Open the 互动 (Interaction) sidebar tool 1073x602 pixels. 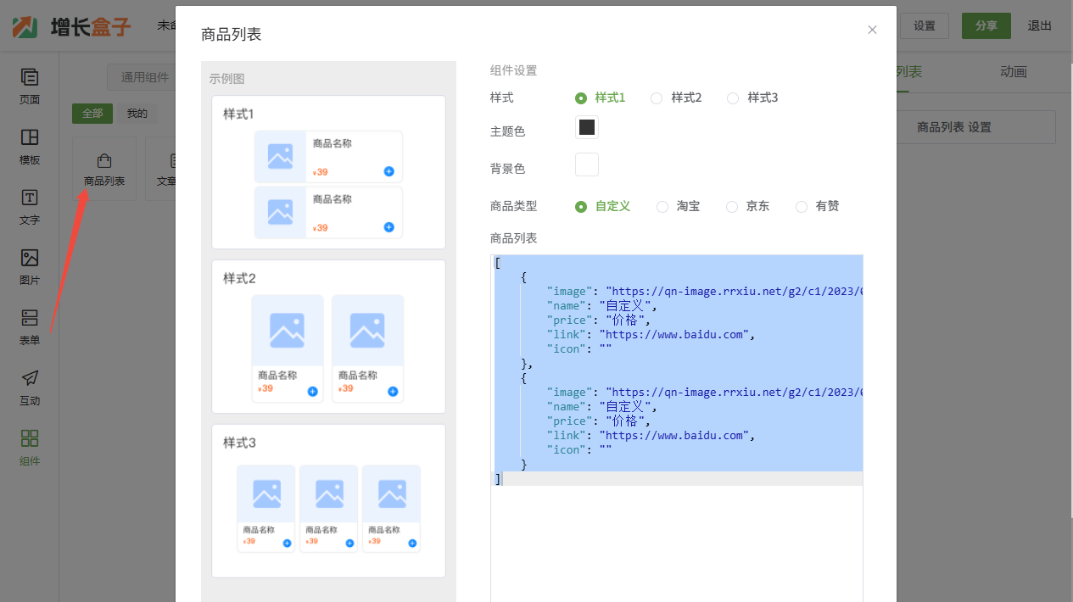[x=30, y=387]
